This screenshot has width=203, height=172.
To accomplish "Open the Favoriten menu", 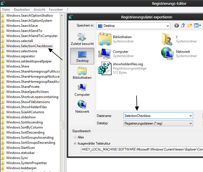I will click(x=56, y=10).
